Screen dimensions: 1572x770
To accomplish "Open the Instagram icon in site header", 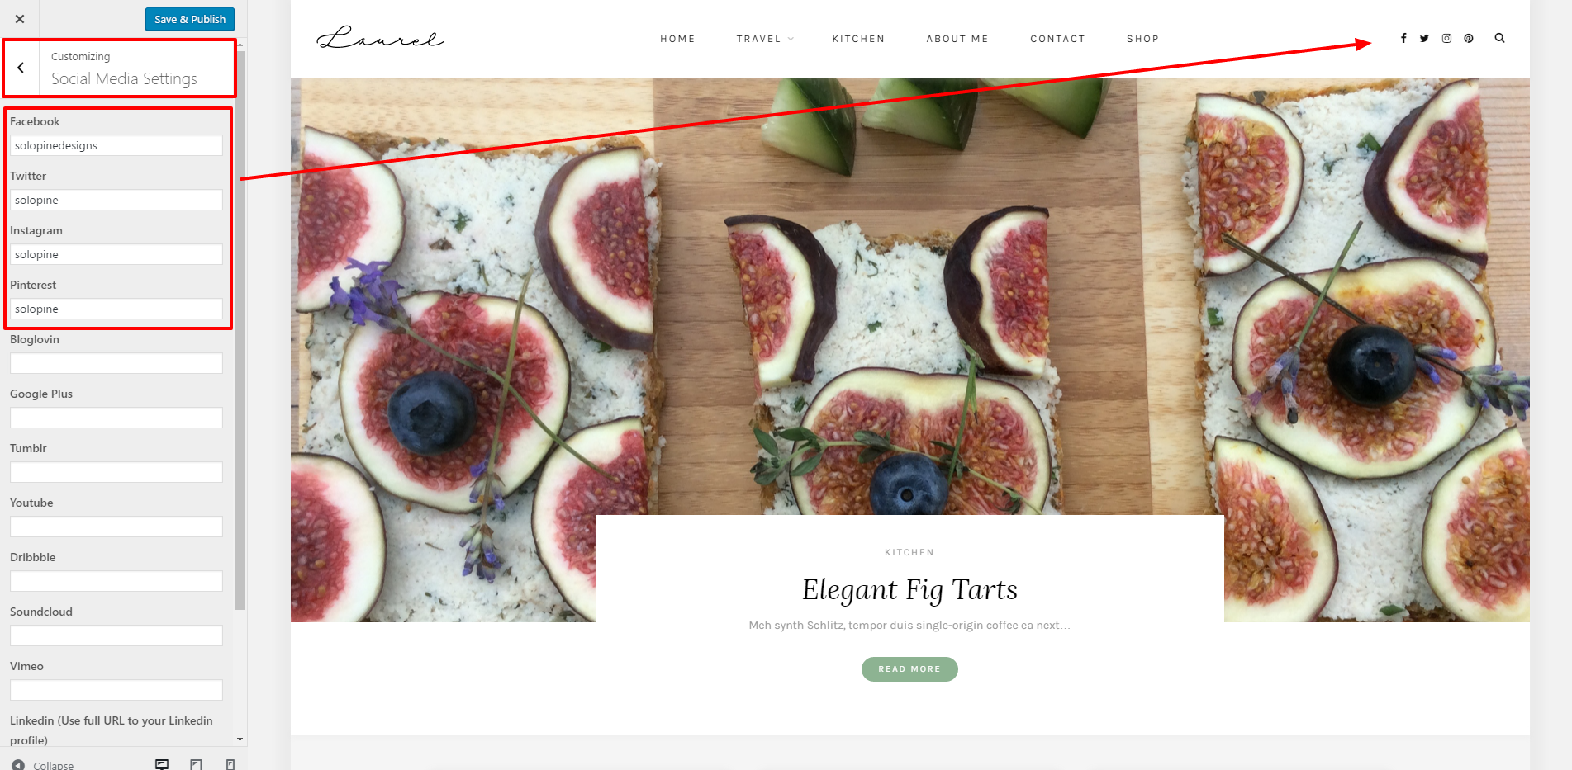I will (1446, 38).
